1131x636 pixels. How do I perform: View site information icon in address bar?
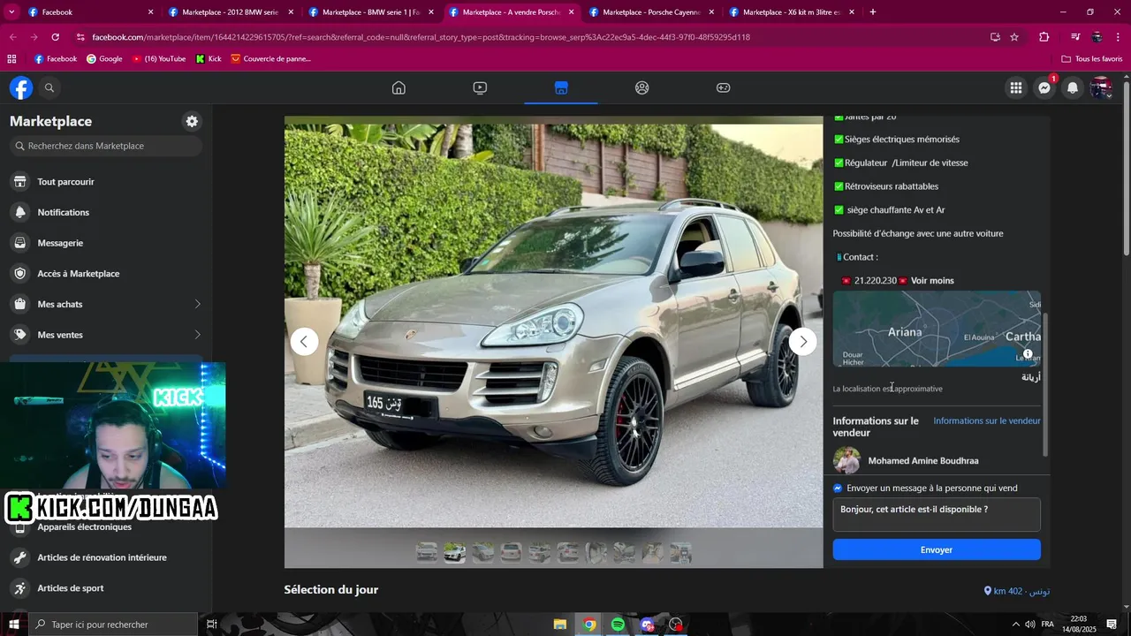(80, 37)
